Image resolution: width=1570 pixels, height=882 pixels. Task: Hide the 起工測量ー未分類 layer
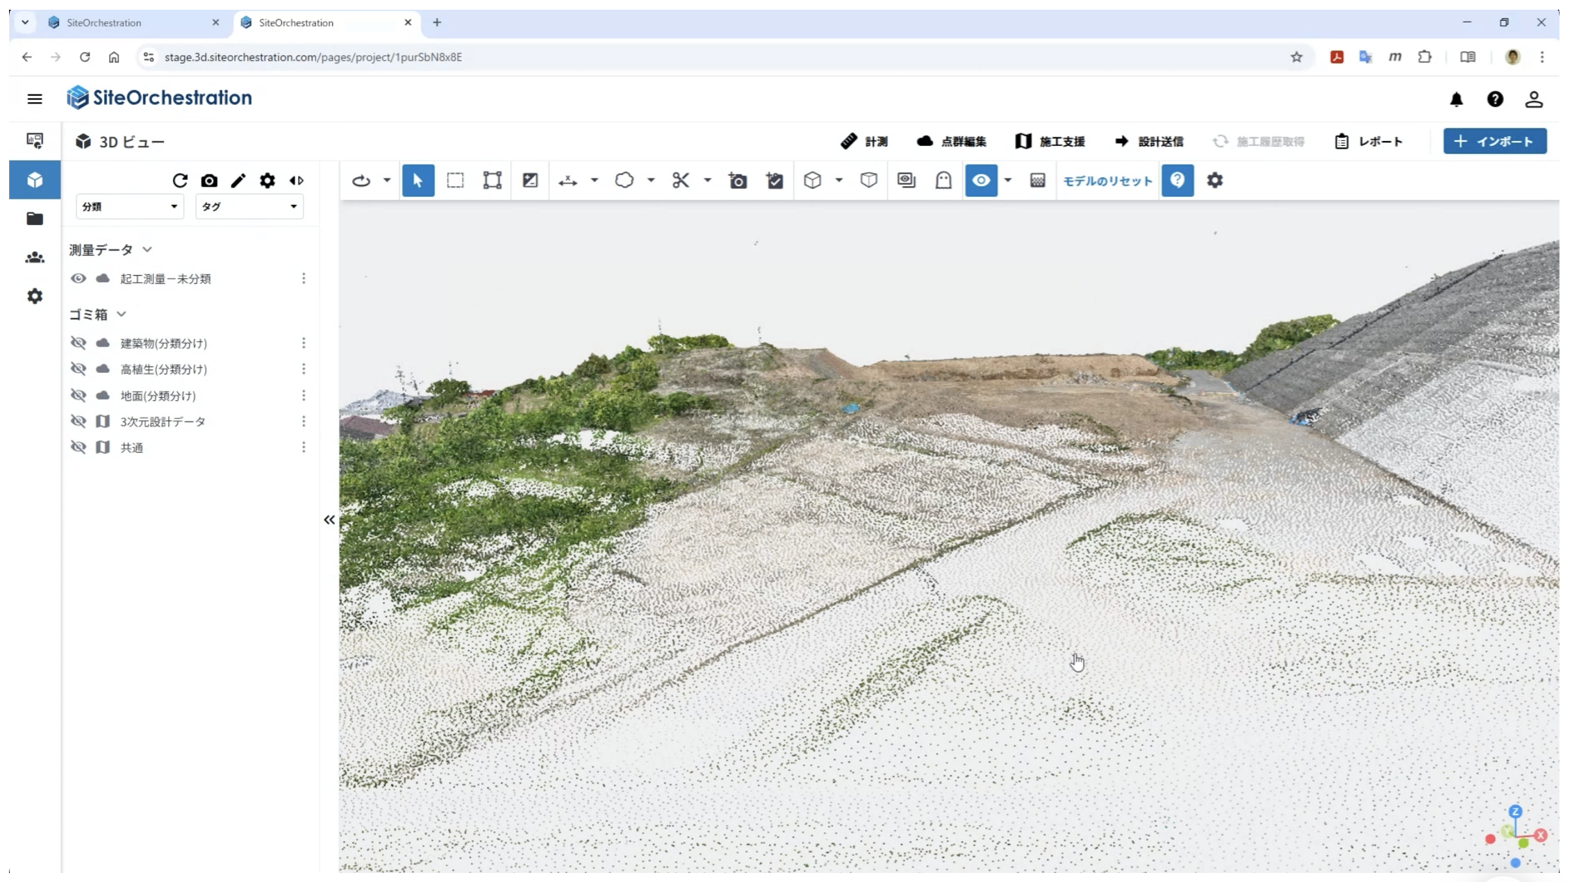pos(78,278)
